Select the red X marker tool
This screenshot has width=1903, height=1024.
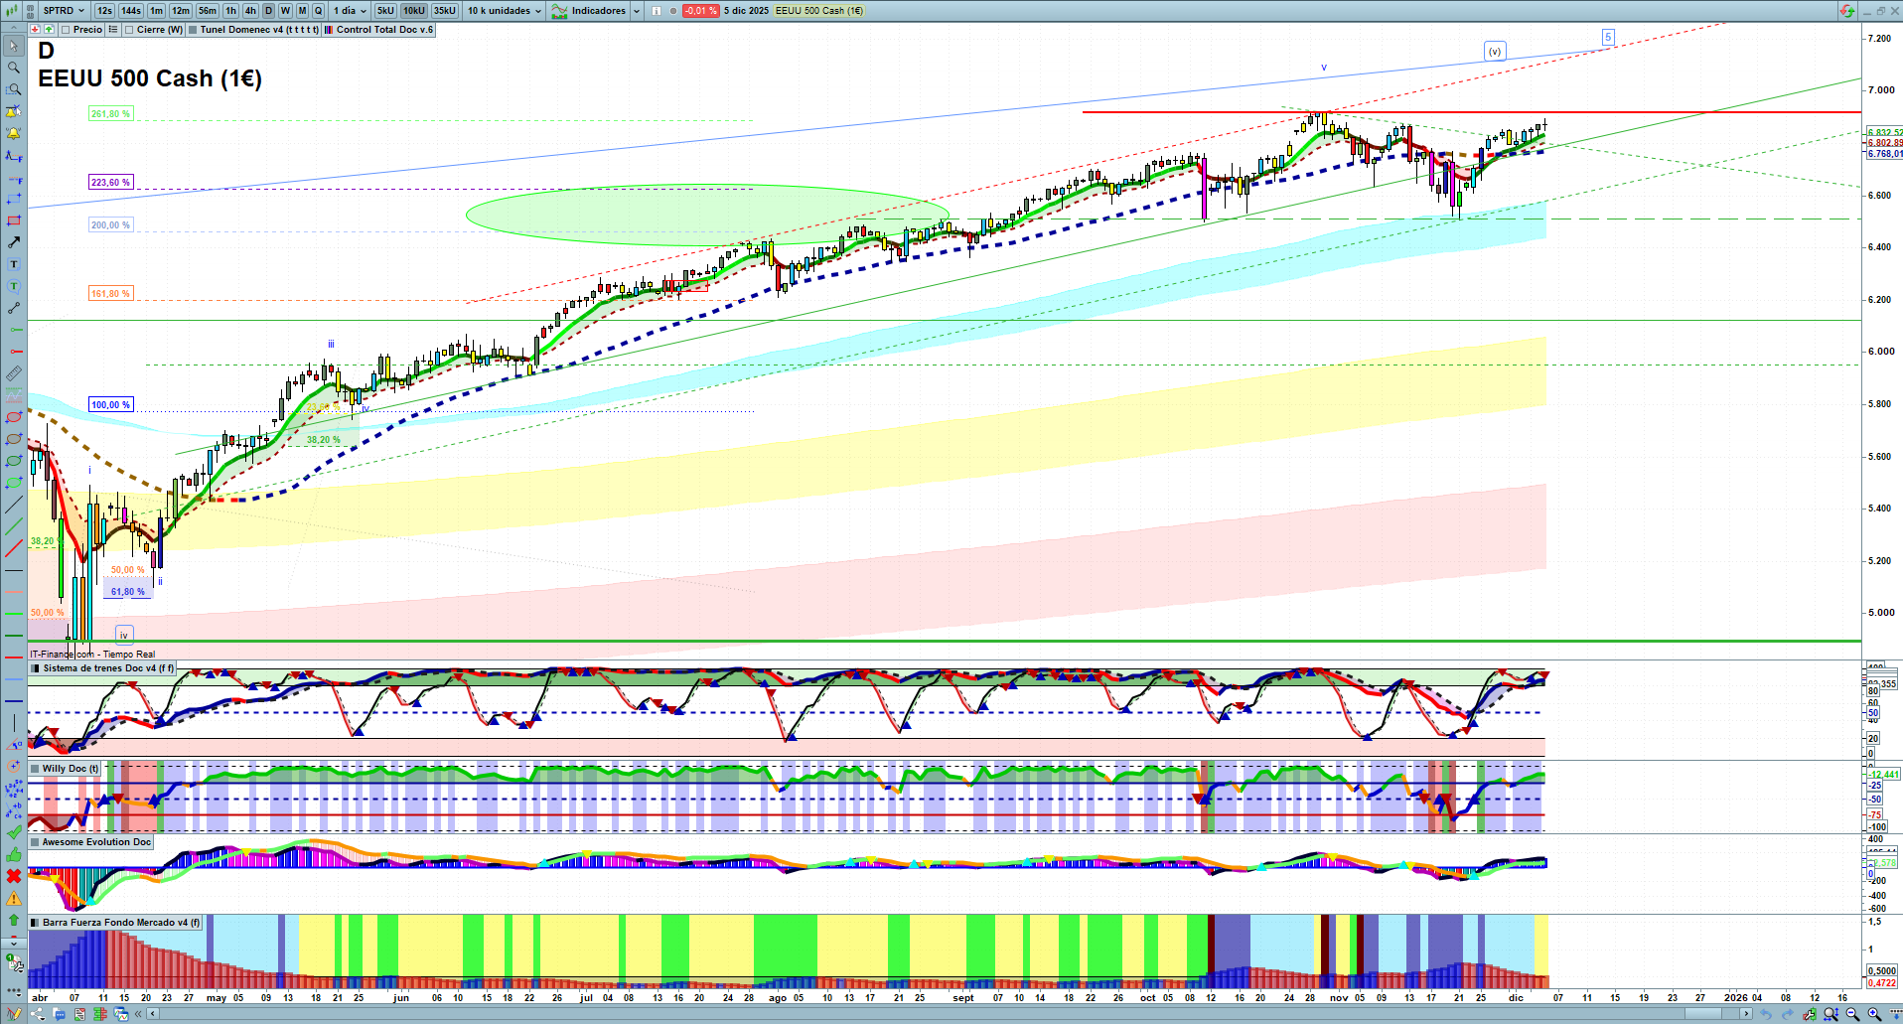pos(14,876)
